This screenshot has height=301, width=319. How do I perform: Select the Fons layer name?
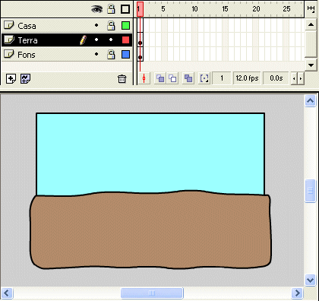pos(27,55)
